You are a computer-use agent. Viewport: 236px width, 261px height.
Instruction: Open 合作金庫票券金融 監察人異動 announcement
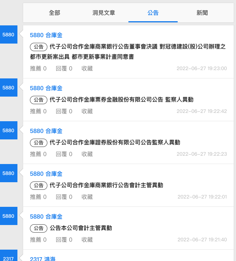(122, 100)
